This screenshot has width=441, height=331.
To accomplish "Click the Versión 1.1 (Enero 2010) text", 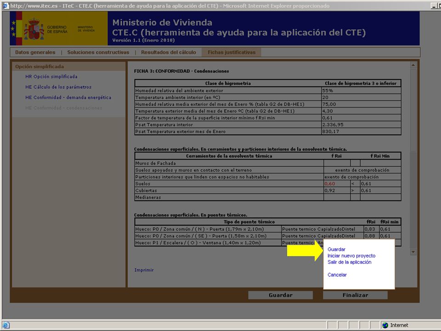I will click(x=143, y=40).
